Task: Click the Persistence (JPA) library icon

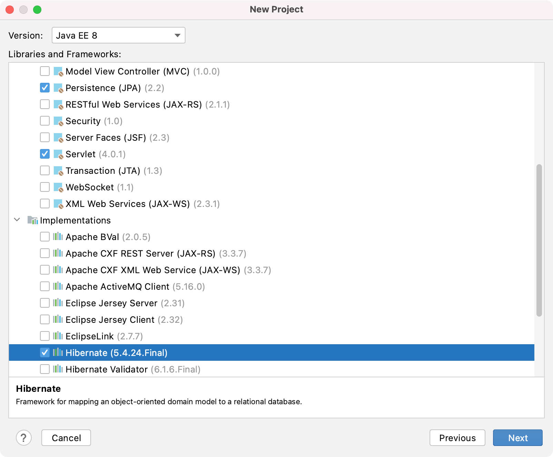Action: click(x=58, y=88)
